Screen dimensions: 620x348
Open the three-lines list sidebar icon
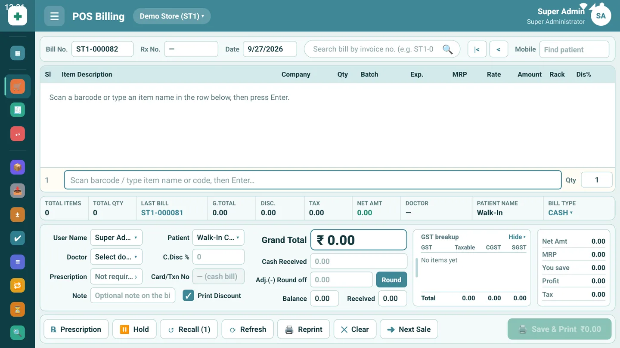click(x=18, y=262)
